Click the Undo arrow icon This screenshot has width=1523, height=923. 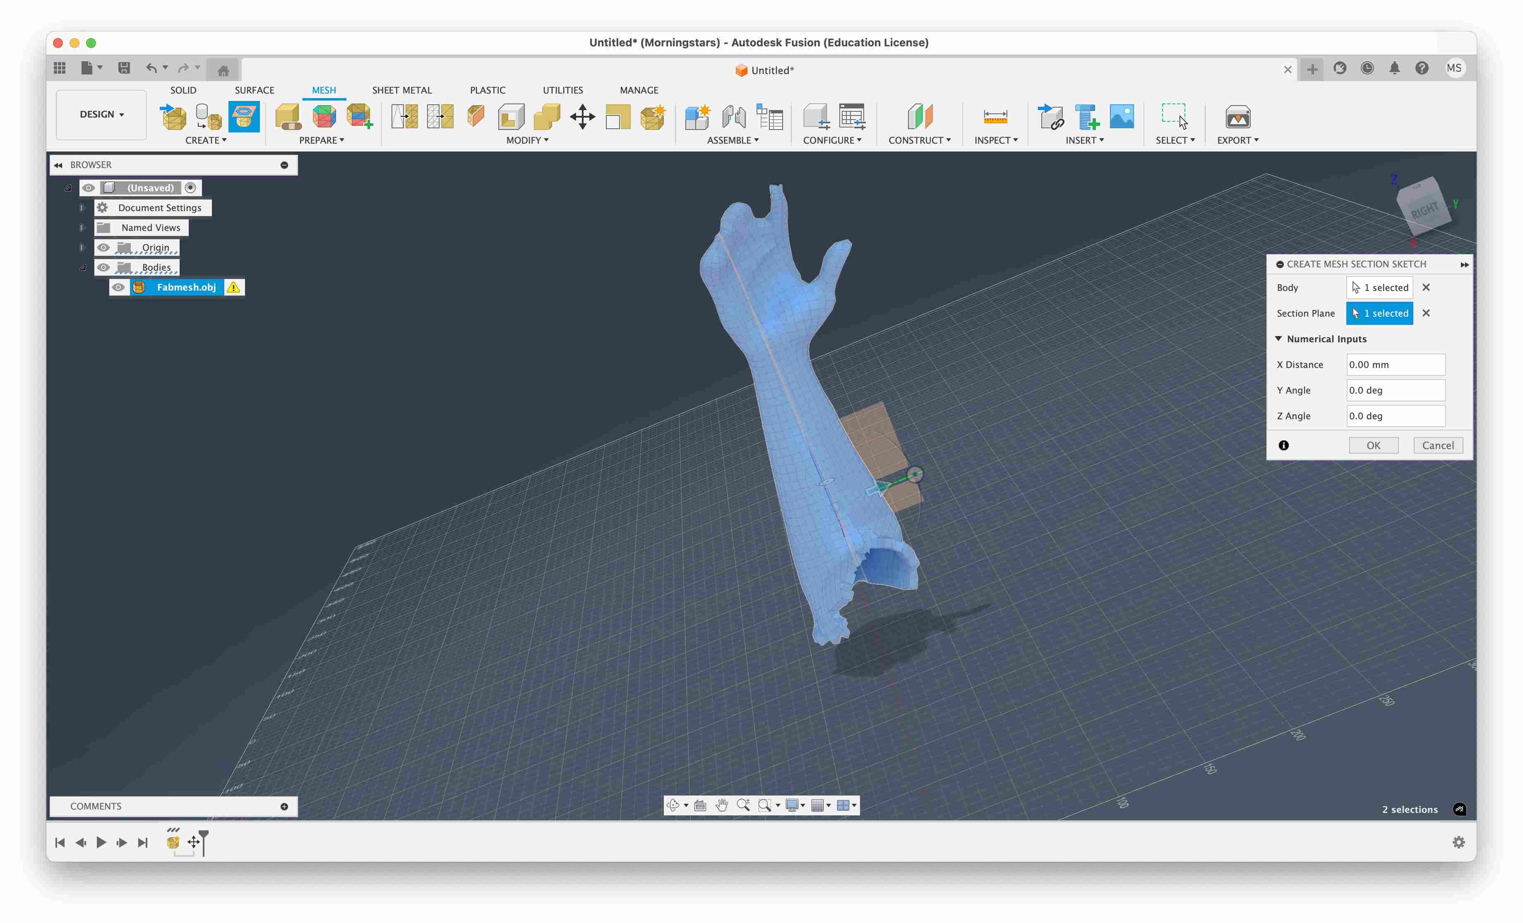(x=151, y=68)
